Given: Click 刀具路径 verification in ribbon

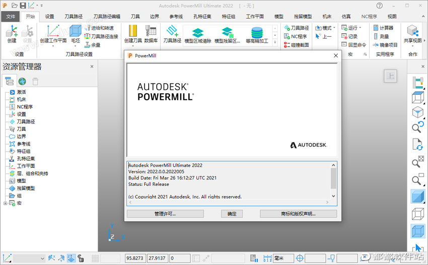Looking at the screenshot, I should [297, 28].
